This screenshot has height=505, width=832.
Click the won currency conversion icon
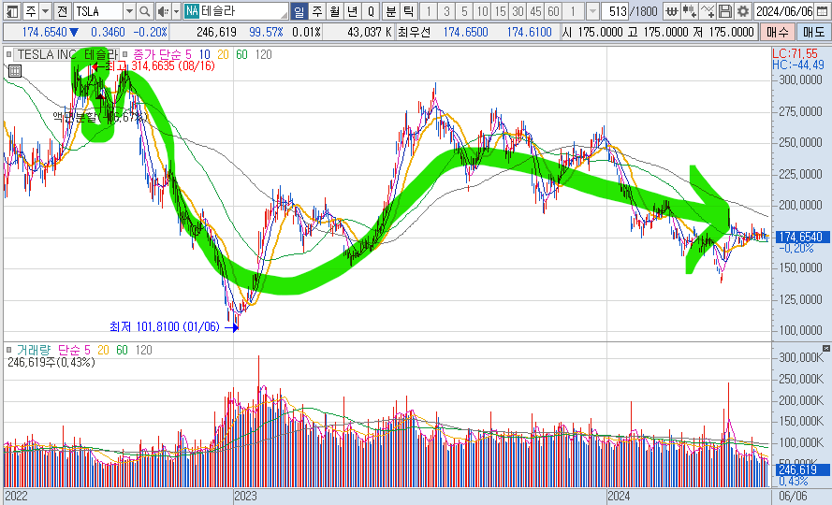tap(672, 11)
